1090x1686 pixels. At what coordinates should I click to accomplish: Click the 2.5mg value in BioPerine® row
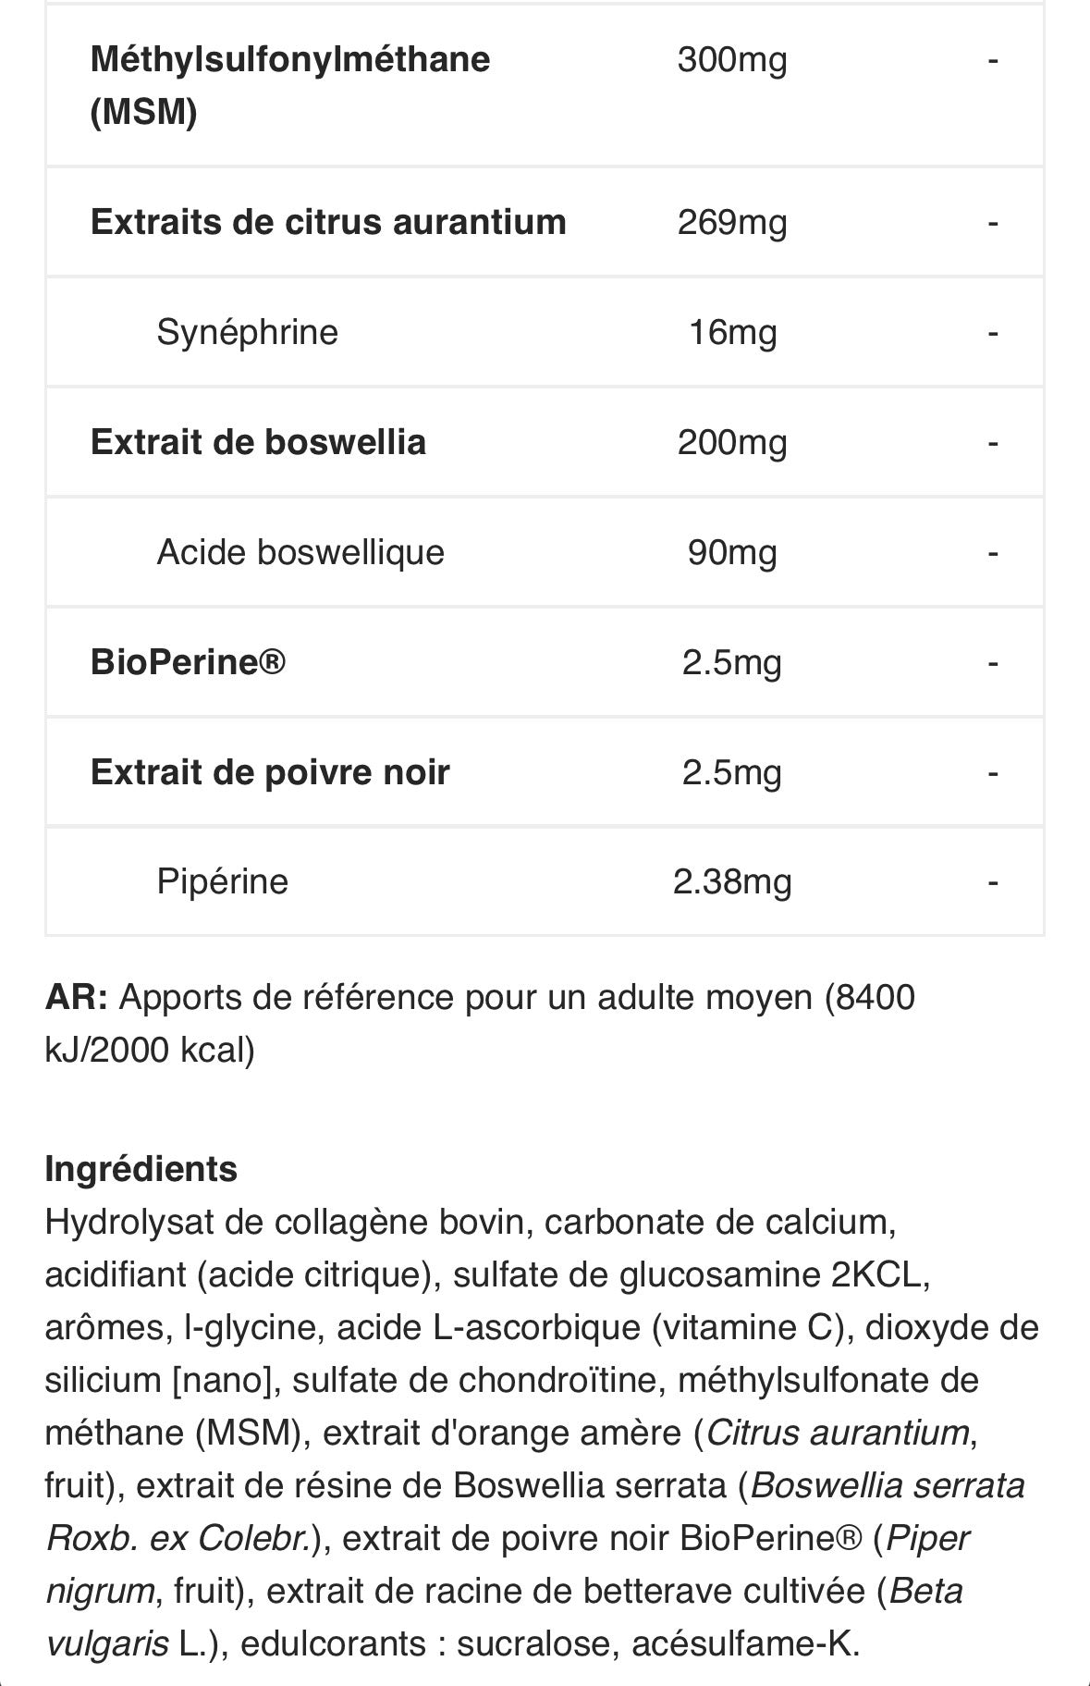(731, 662)
